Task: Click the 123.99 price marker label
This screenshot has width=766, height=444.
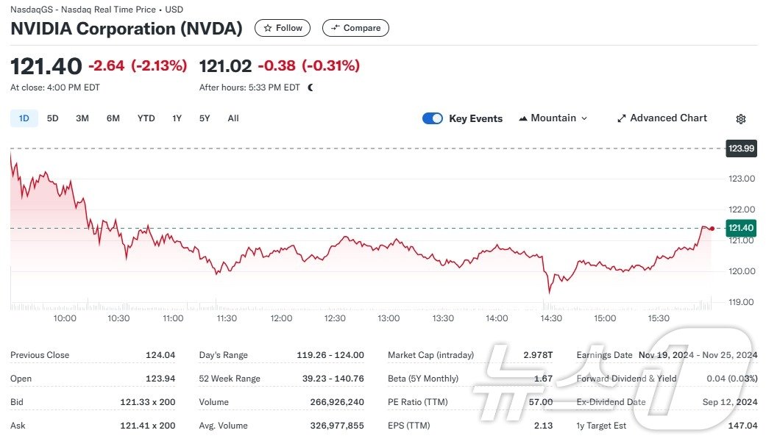Action: (x=741, y=148)
